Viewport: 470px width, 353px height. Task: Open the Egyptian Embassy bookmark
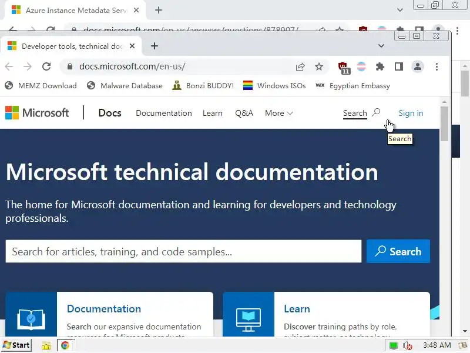coord(353,85)
